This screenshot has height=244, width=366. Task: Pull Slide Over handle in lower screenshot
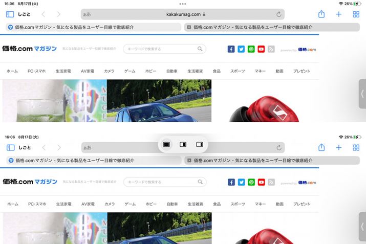click(362, 227)
